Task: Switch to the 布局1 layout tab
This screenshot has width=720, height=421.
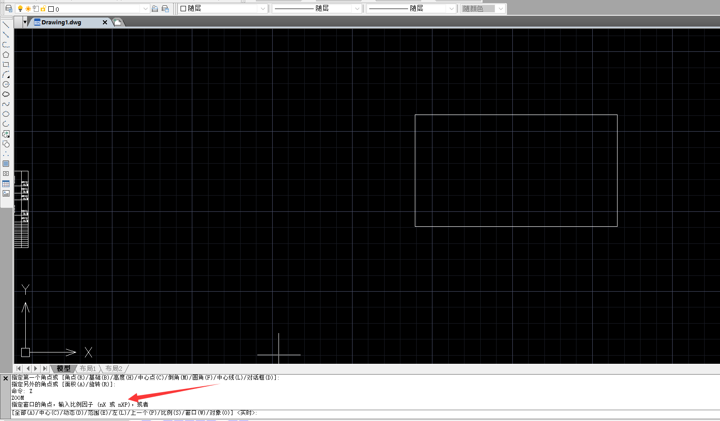Action: click(88, 368)
